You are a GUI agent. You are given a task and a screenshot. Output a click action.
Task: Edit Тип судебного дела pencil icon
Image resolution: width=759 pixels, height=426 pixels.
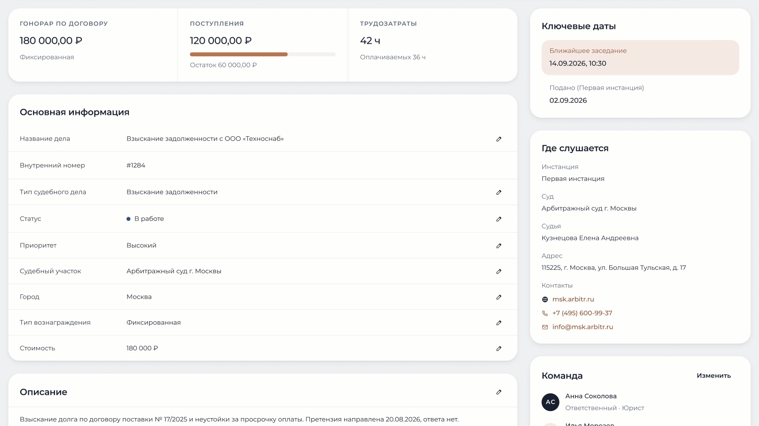[x=499, y=193]
